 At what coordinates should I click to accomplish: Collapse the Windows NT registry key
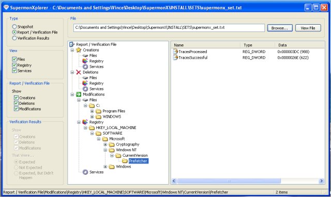click(x=106, y=150)
